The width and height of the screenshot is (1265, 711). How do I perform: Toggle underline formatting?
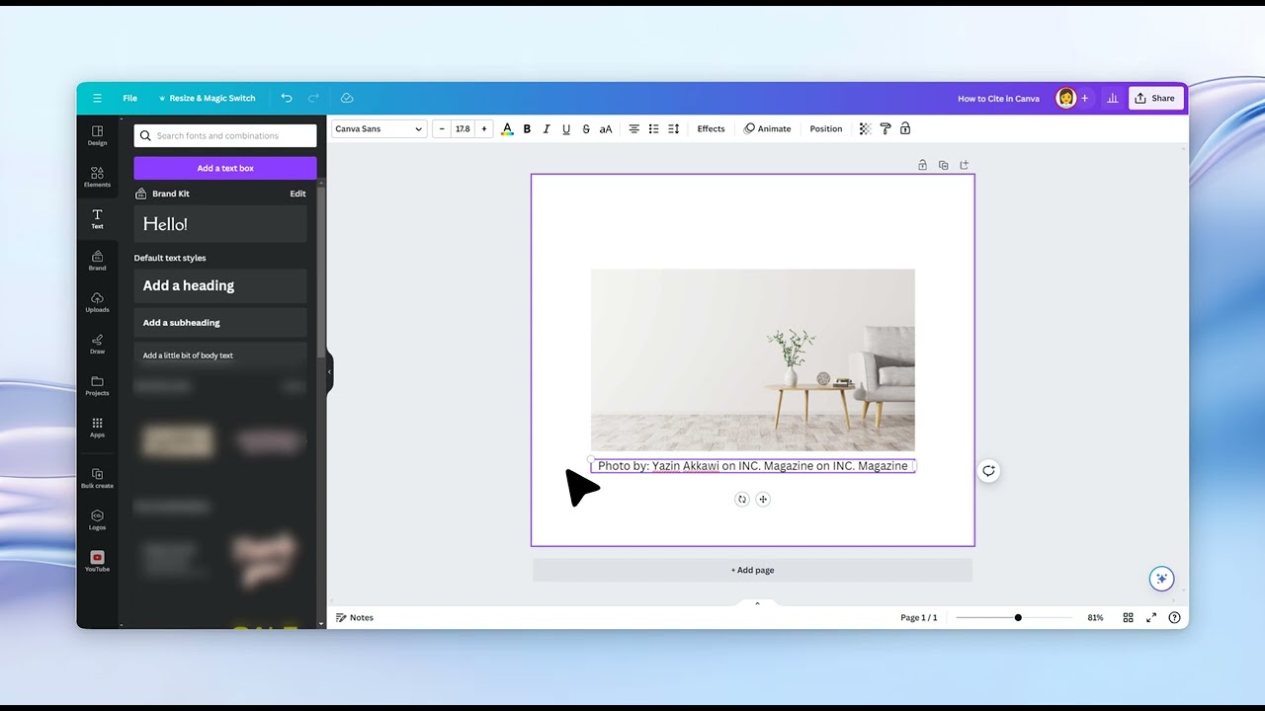(x=566, y=128)
